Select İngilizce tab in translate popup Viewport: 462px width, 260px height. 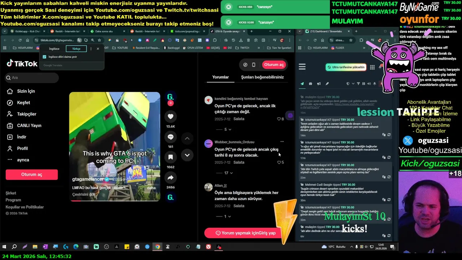pos(54,49)
